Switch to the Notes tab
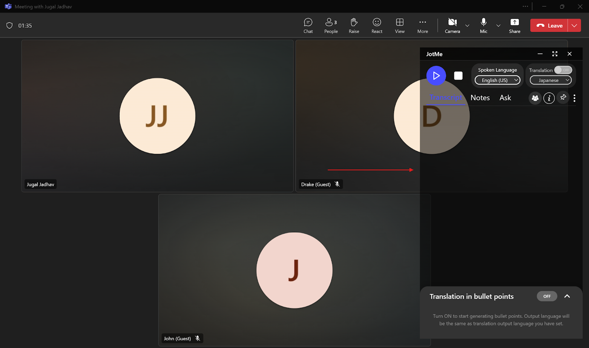 (x=480, y=98)
